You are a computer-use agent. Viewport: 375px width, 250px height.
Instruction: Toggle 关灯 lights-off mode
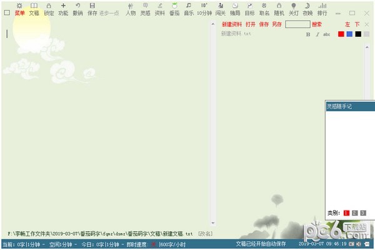tap(293, 9)
